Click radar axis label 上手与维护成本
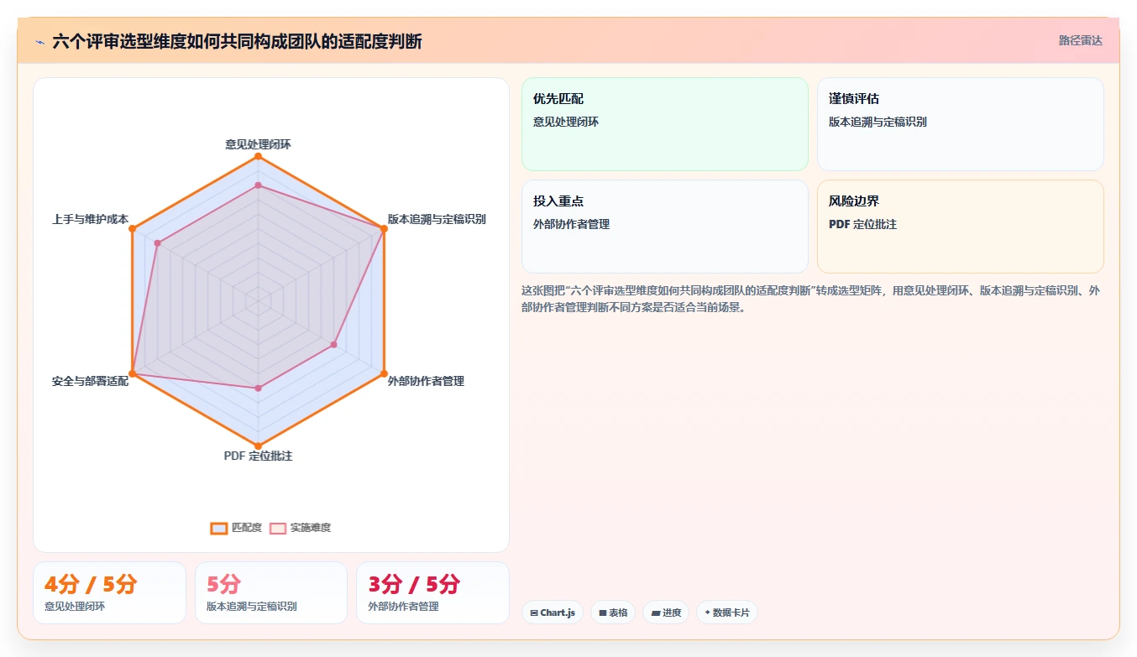The width and height of the screenshot is (1137, 657). (x=90, y=219)
